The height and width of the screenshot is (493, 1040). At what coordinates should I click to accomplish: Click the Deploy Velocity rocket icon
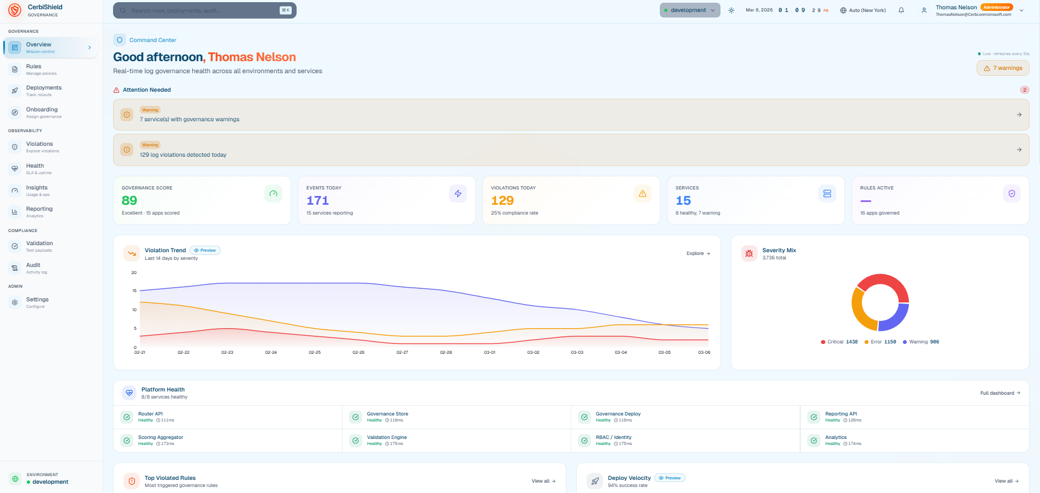click(x=595, y=481)
